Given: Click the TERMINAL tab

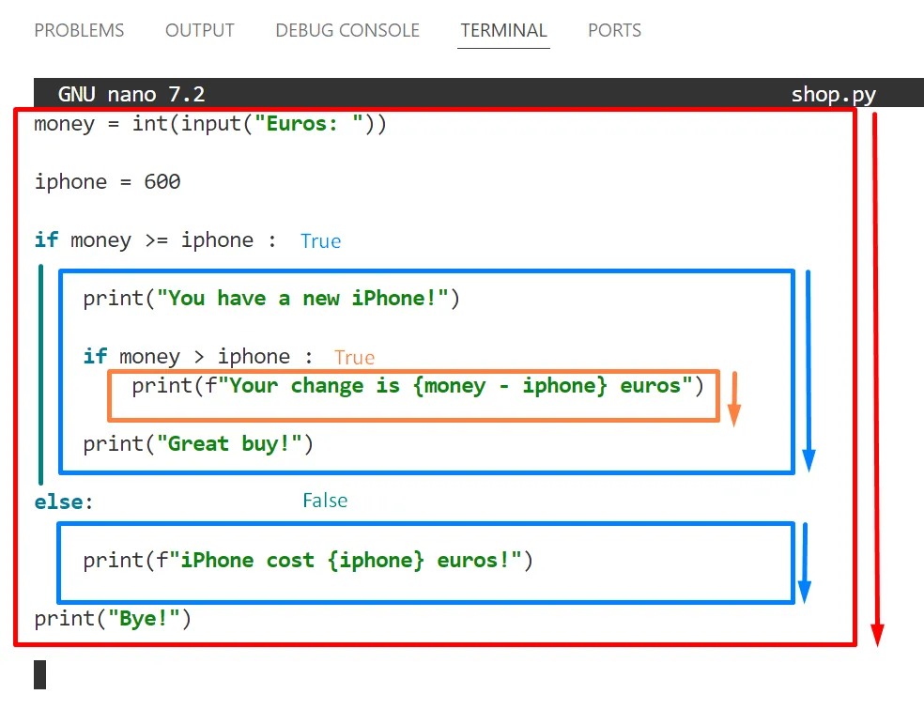Looking at the screenshot, I should pyautogui.click(x=504, y=30).
